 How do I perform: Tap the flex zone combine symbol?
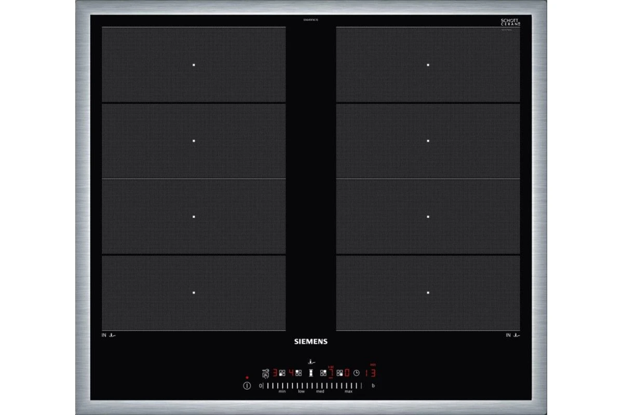coord(311,372)
